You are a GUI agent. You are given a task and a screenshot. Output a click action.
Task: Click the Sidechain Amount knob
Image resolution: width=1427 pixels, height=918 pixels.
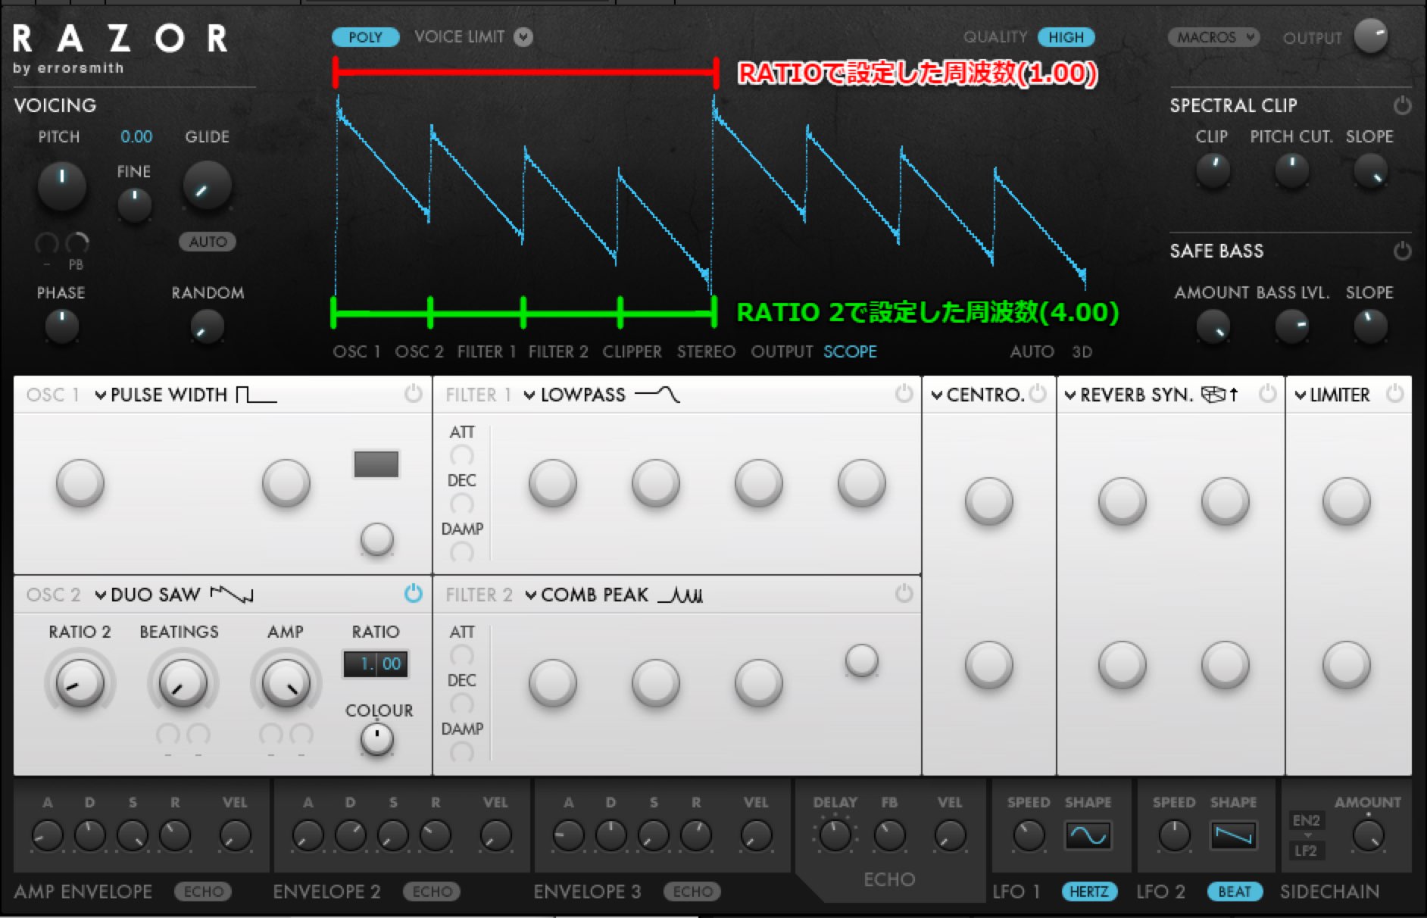(x=1368, y=835)
